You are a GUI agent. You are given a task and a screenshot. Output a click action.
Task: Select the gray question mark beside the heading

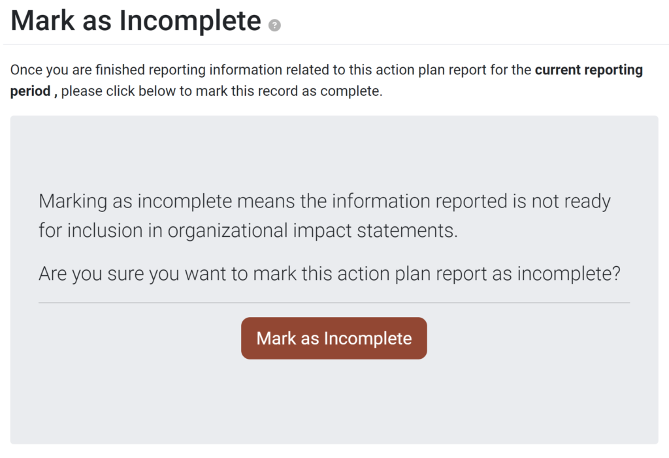click(x=275, y=25)
